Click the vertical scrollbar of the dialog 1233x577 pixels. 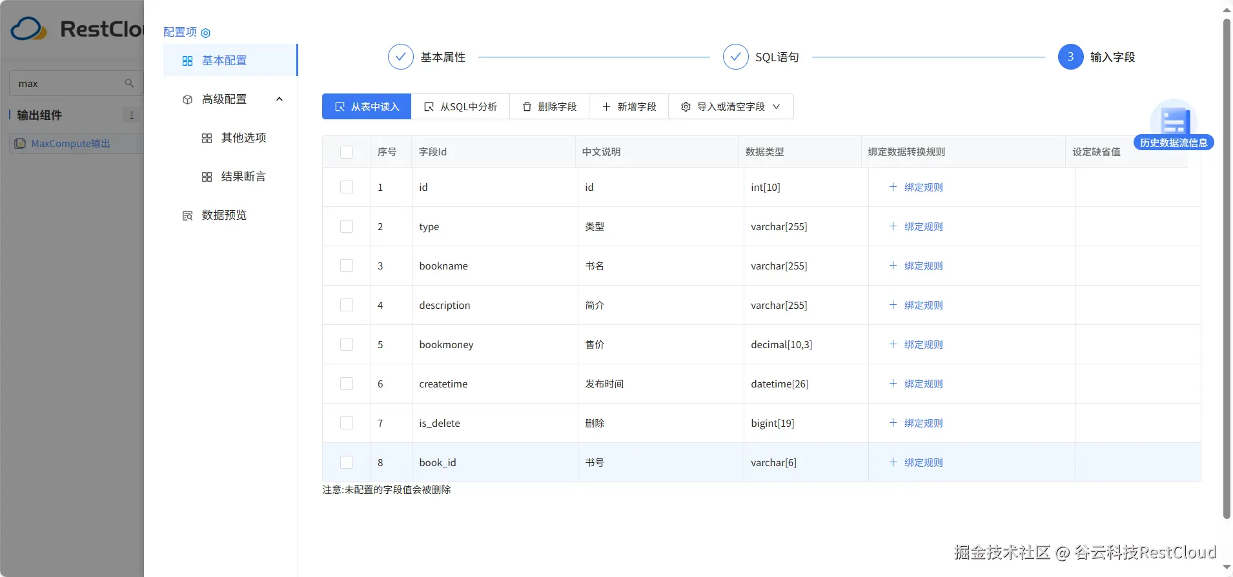click(1227, 269)
